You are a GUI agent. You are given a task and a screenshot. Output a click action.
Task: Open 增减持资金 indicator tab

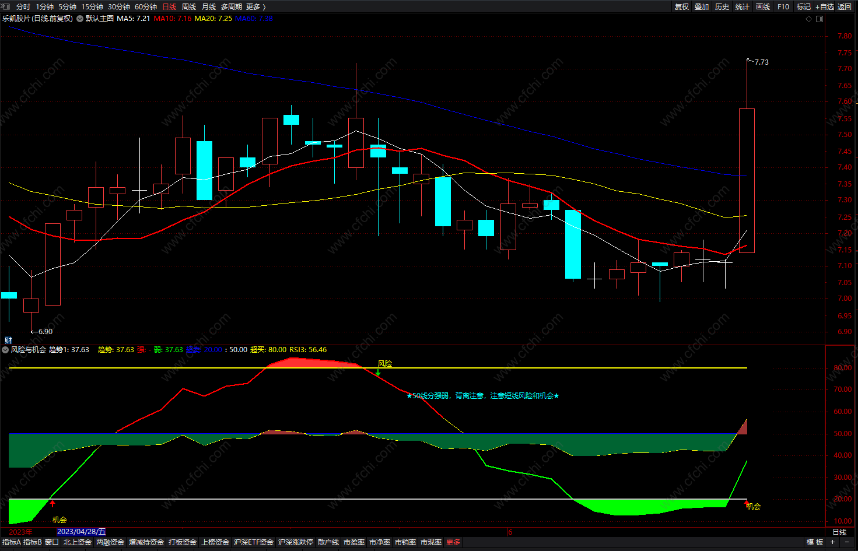click(146, 542)
